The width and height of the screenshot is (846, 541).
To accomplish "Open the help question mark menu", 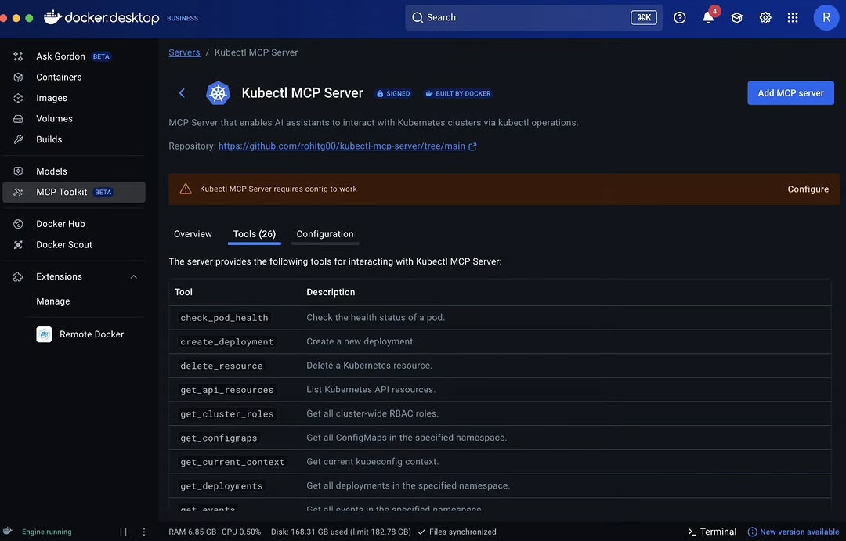I will coord(679,18).
